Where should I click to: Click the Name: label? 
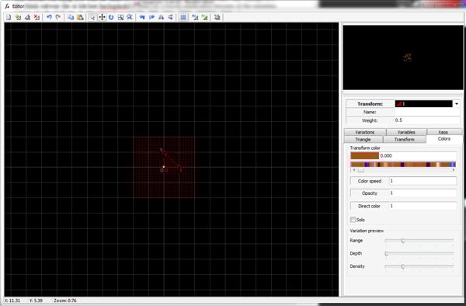pos(370,112)
